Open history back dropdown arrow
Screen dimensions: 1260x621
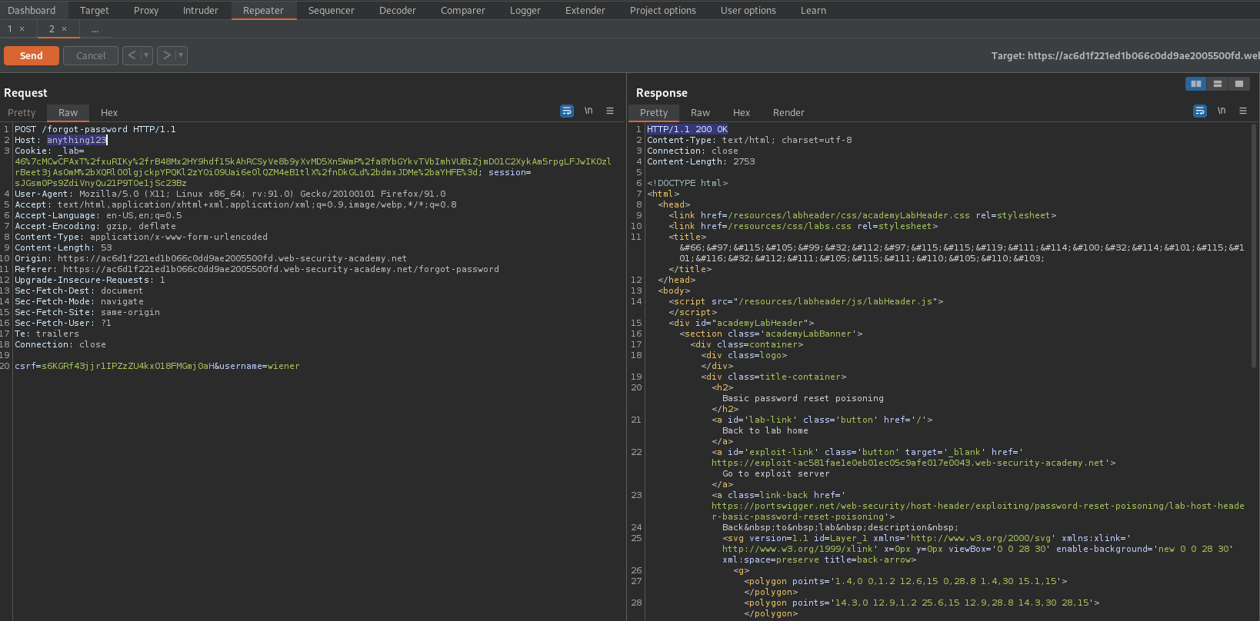tap(146, 55)
